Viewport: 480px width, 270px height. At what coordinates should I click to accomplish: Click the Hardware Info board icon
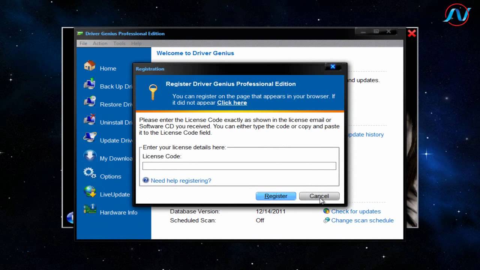90,209
